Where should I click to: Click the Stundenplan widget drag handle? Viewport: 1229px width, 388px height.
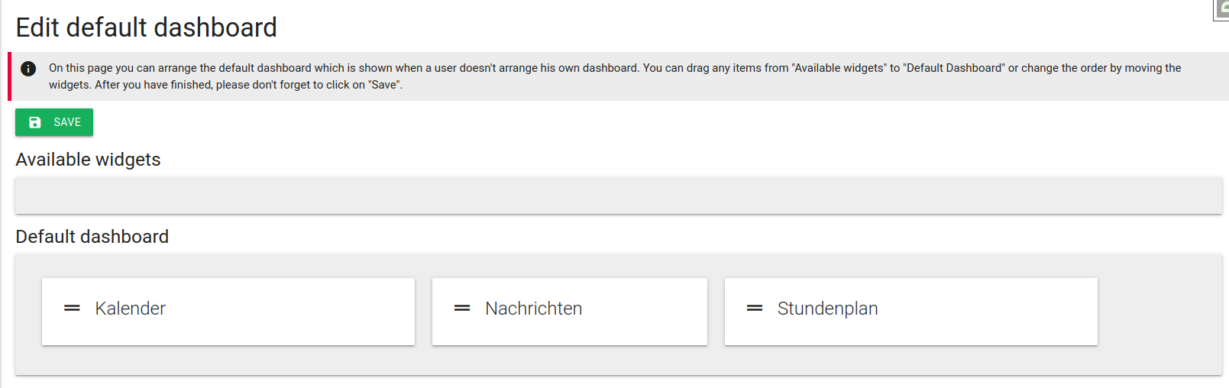[755, 309]
